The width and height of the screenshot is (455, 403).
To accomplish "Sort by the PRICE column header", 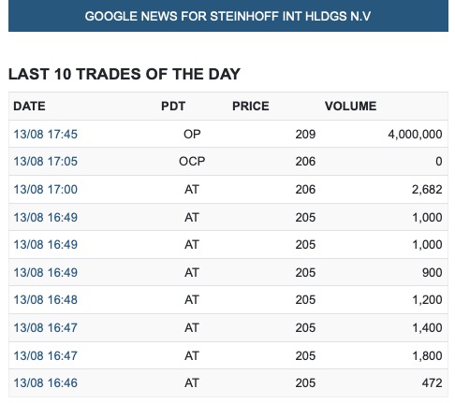I will point(250,107).
